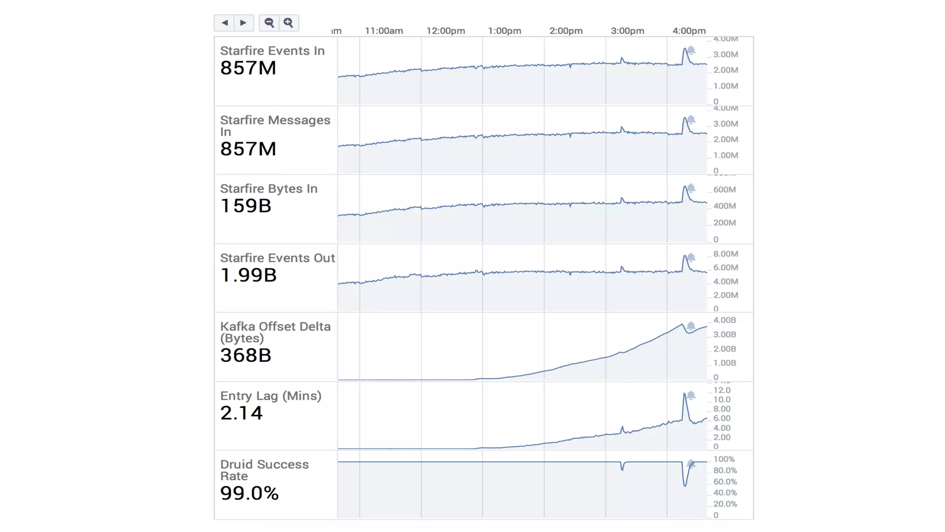Click the 3:00pm time axis label
The height and width of the screenshot is (532, 945).
pyautogui.click(x=627, y=31)
